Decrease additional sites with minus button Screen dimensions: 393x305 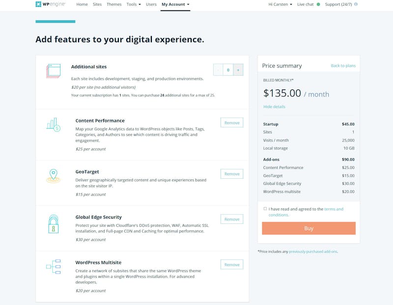[x=218, y=70]
